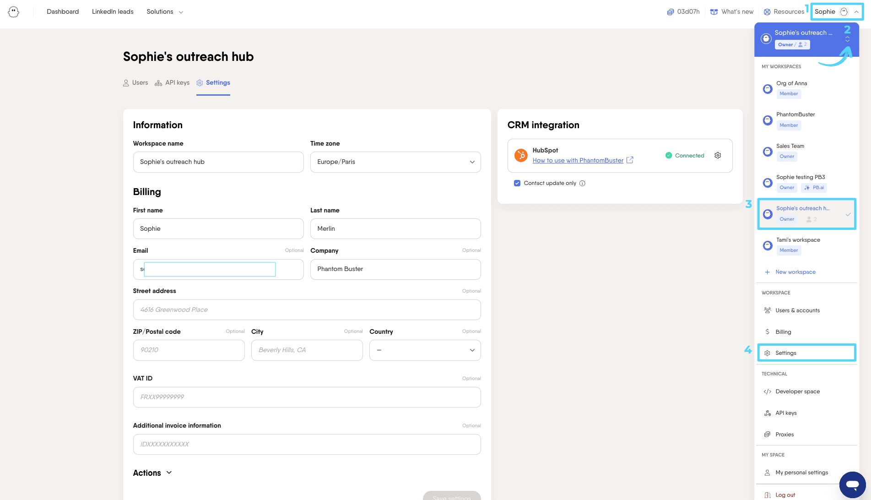Open the Resources help icon
This screenshot has height=500, width=871.
tap(767, 12)
